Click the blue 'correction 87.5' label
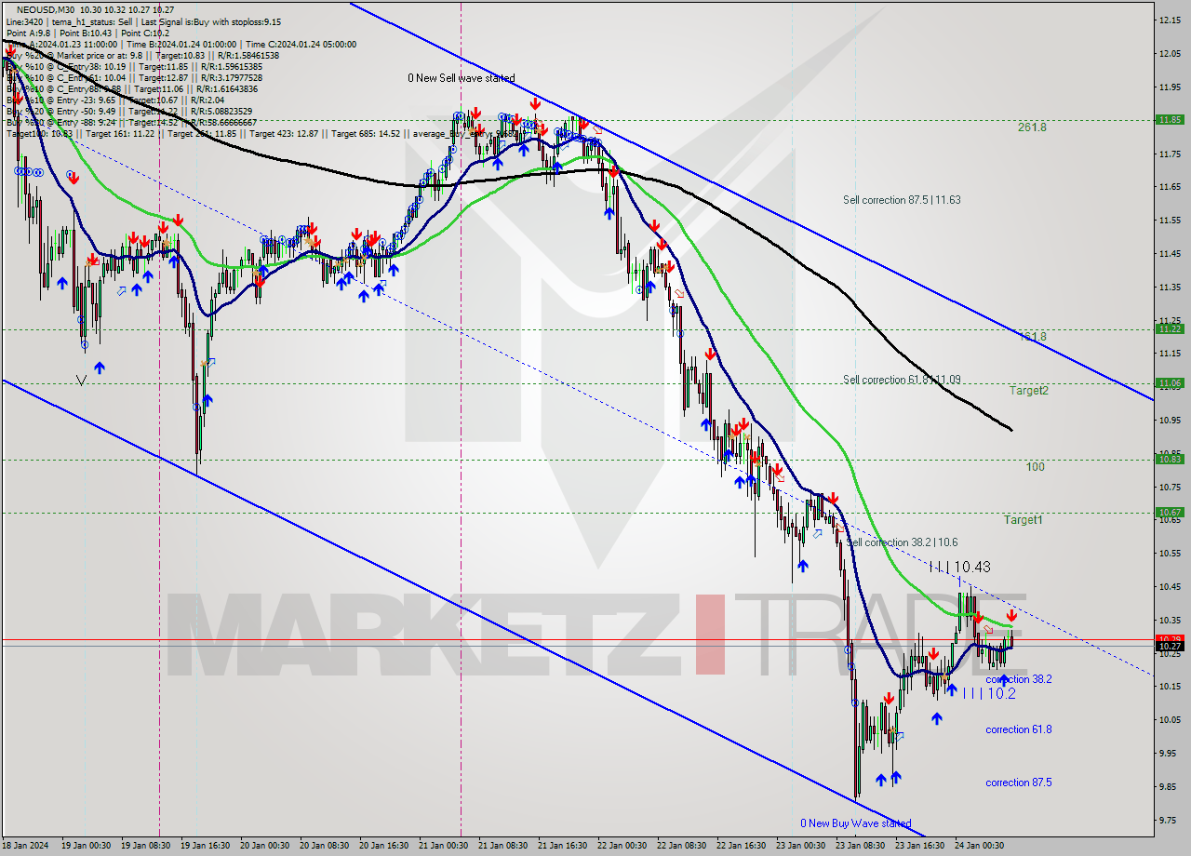Screen dimensions: 1191x856 (1019, 782)
